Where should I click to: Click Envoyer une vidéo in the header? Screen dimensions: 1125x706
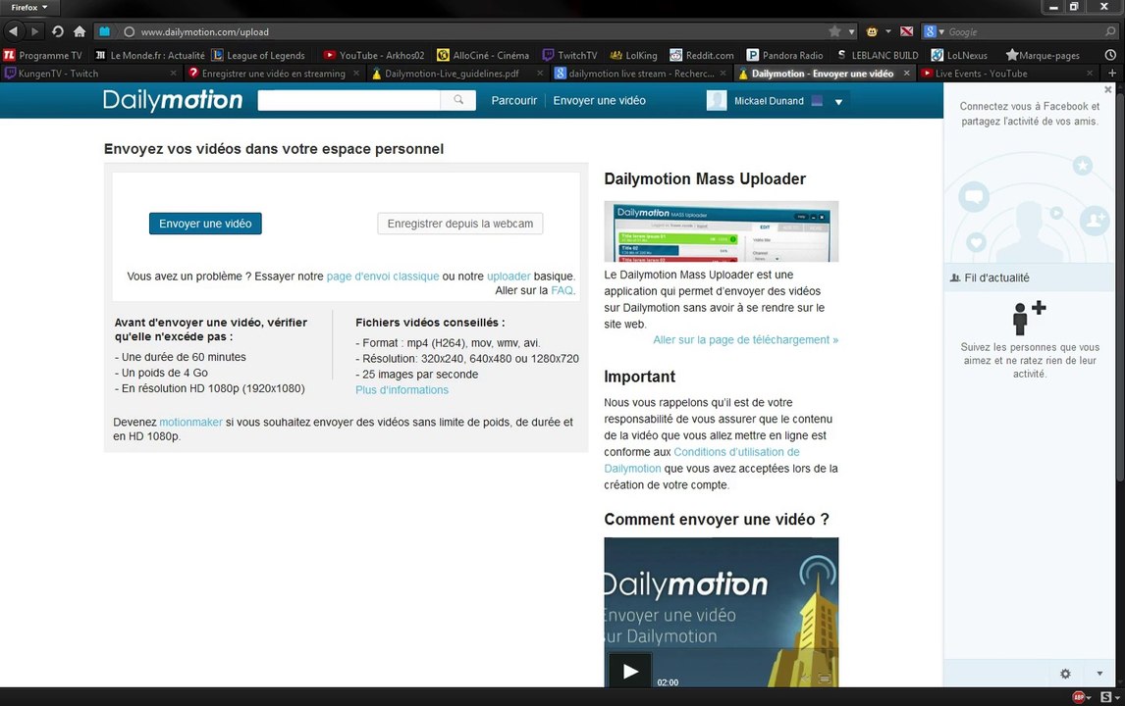pos(599,100)
